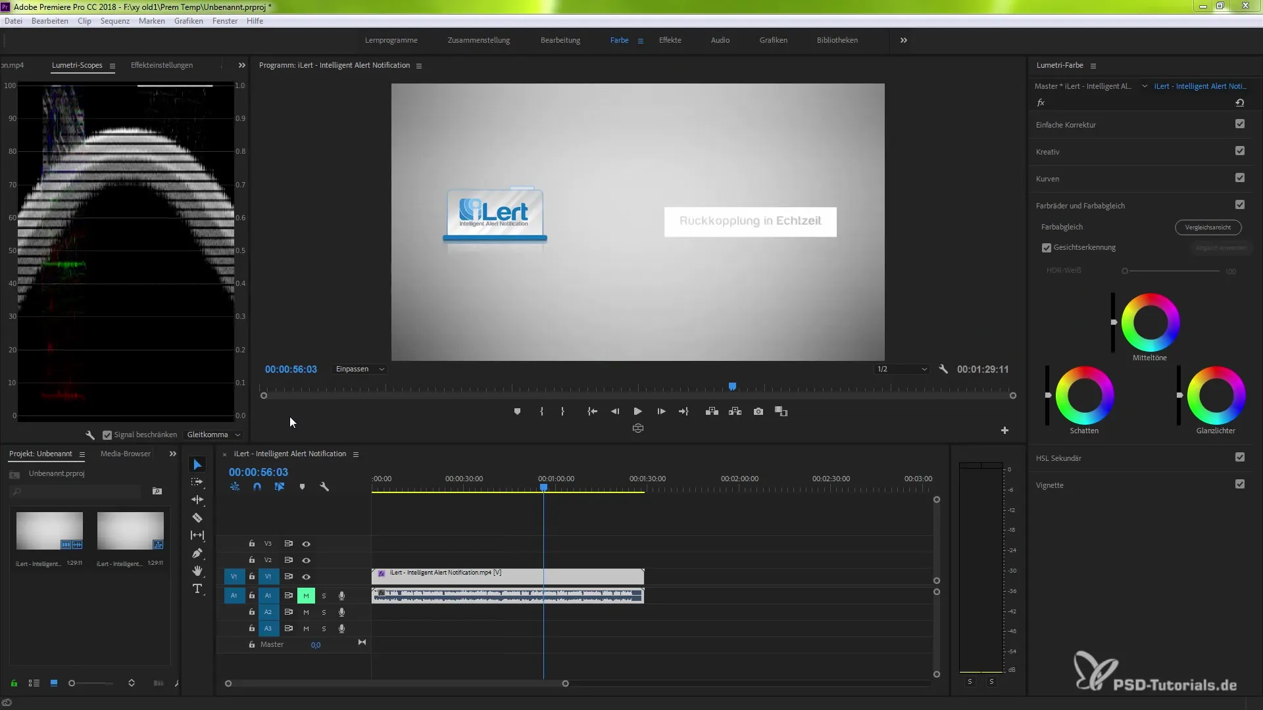Go to Out point
1263x710 pixels.
[x=684, y=412]
